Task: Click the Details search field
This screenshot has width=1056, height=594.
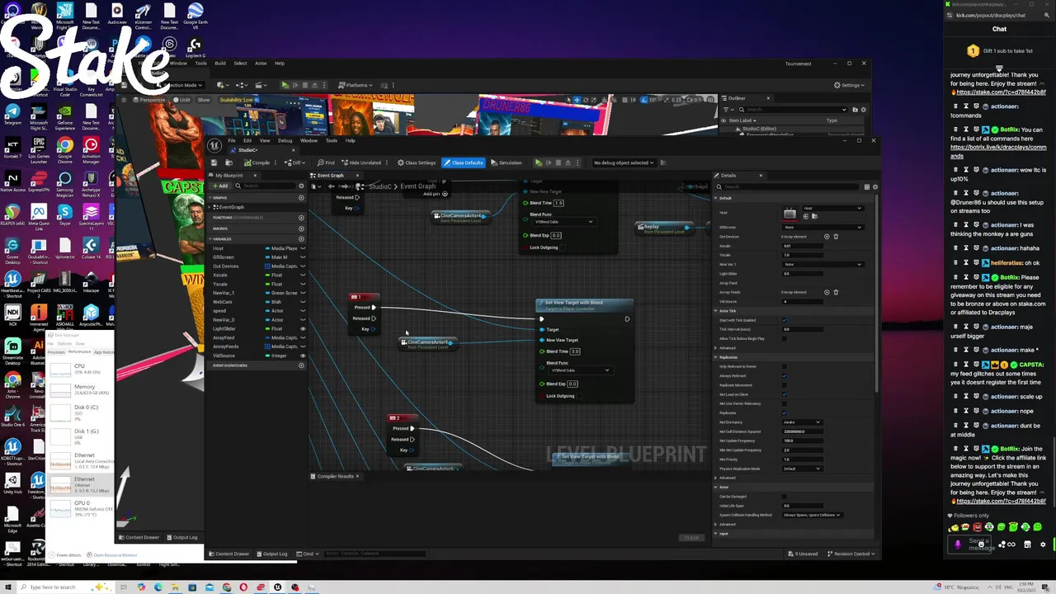Action: tap(788, 186)
